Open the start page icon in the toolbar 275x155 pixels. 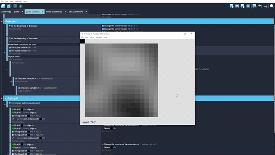click(9, 6)
